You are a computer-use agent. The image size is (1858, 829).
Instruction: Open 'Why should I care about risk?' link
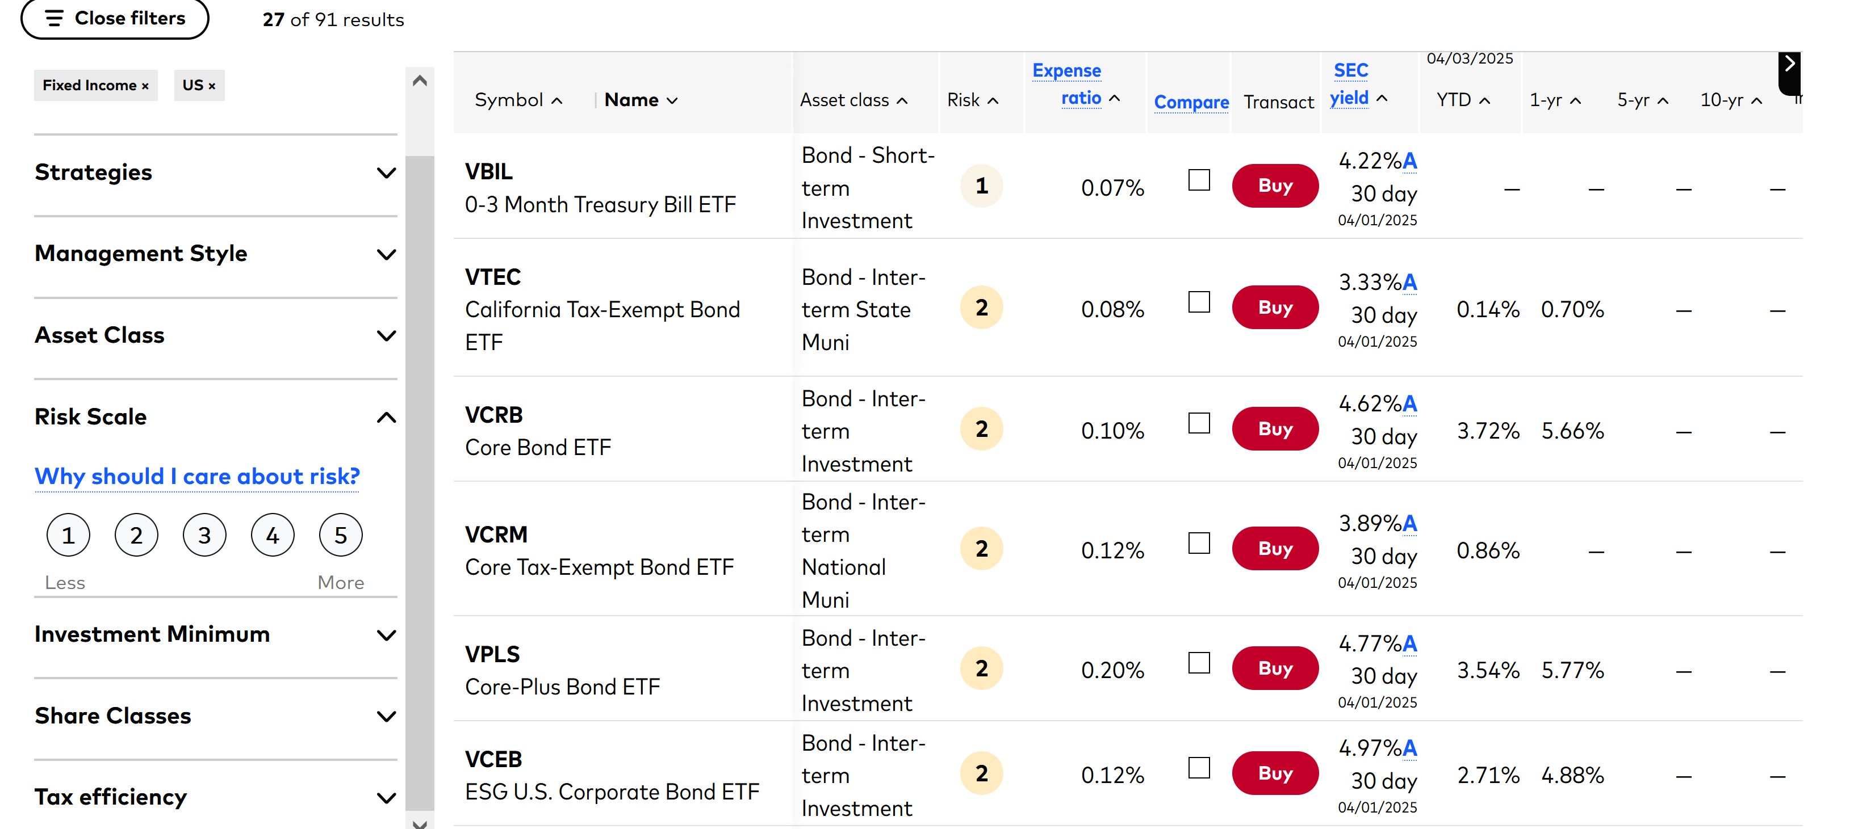click(197, 477)
